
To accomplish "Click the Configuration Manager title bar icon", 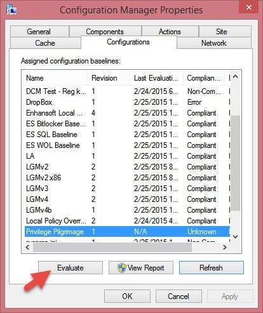I will click(11, 10).
